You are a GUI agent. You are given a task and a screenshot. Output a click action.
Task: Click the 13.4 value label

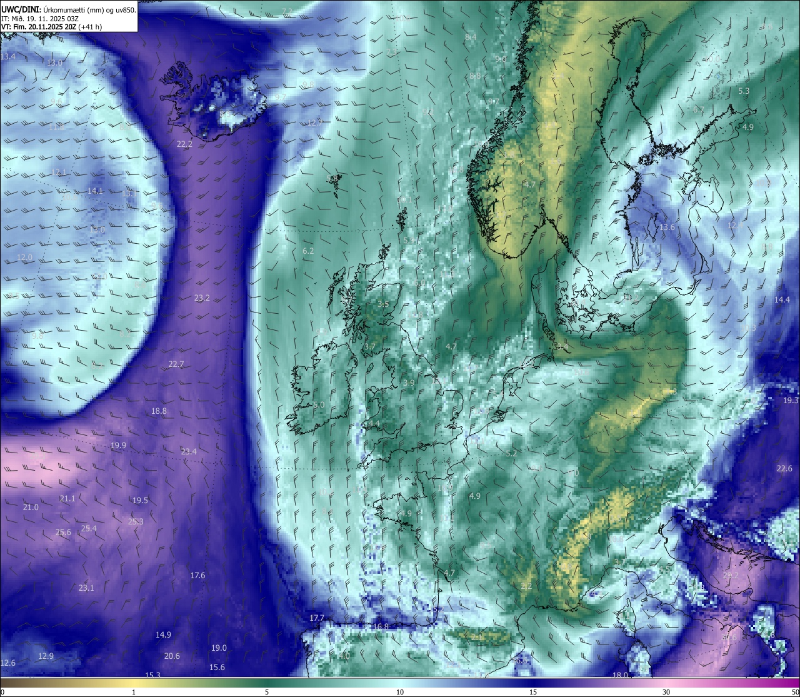point(8,57)
